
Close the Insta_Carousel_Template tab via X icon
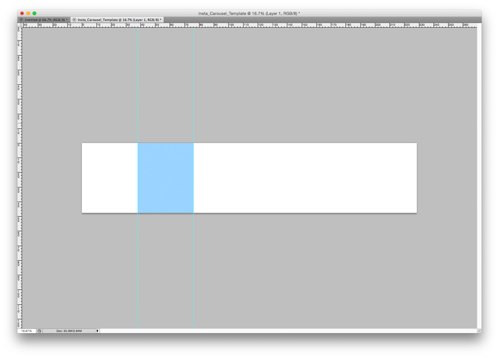pyautogui.click(x=74, y=20)
